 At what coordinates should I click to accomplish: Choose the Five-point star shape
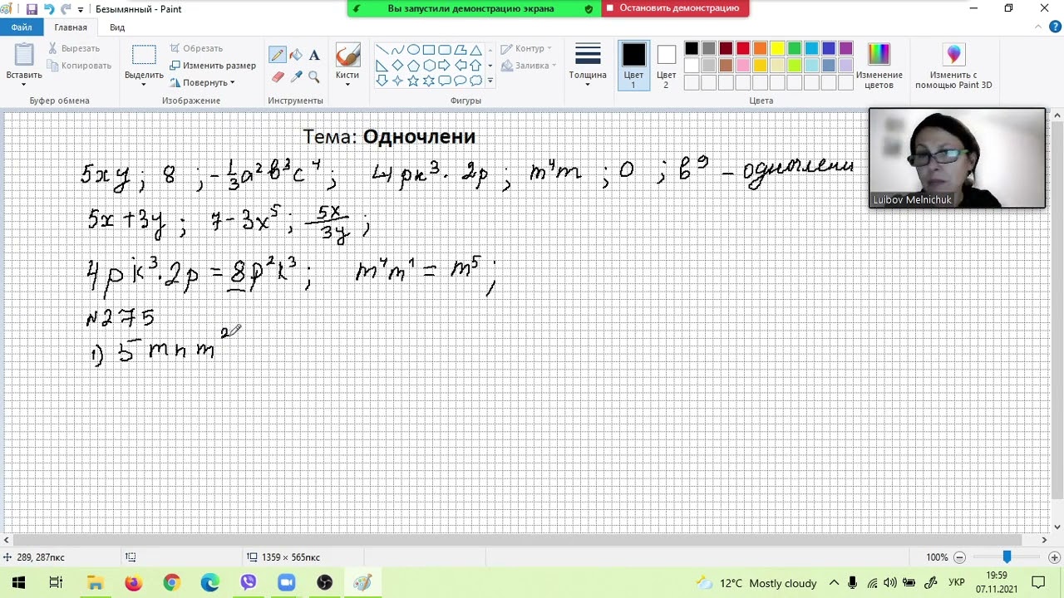[x=413, y=81]
